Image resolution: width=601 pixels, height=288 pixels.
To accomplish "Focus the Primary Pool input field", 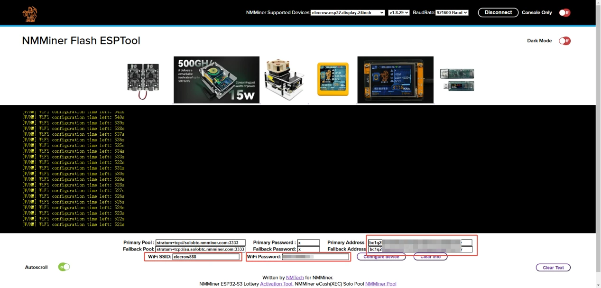I will pos(200,242).
